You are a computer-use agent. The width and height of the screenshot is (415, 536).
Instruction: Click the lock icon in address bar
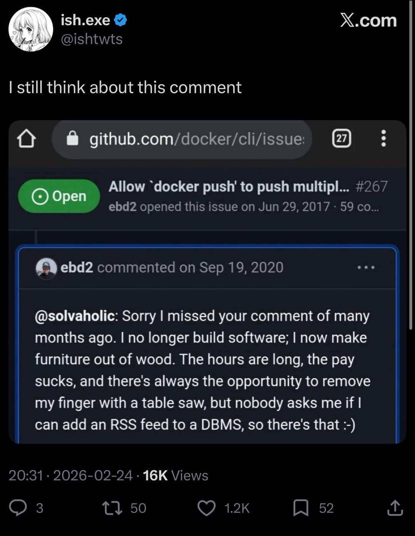pyautogui.click(x=72, y=138)
